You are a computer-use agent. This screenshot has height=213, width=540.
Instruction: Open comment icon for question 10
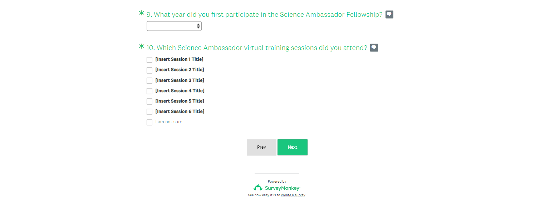pyautogui.click(x=374, y=48)
